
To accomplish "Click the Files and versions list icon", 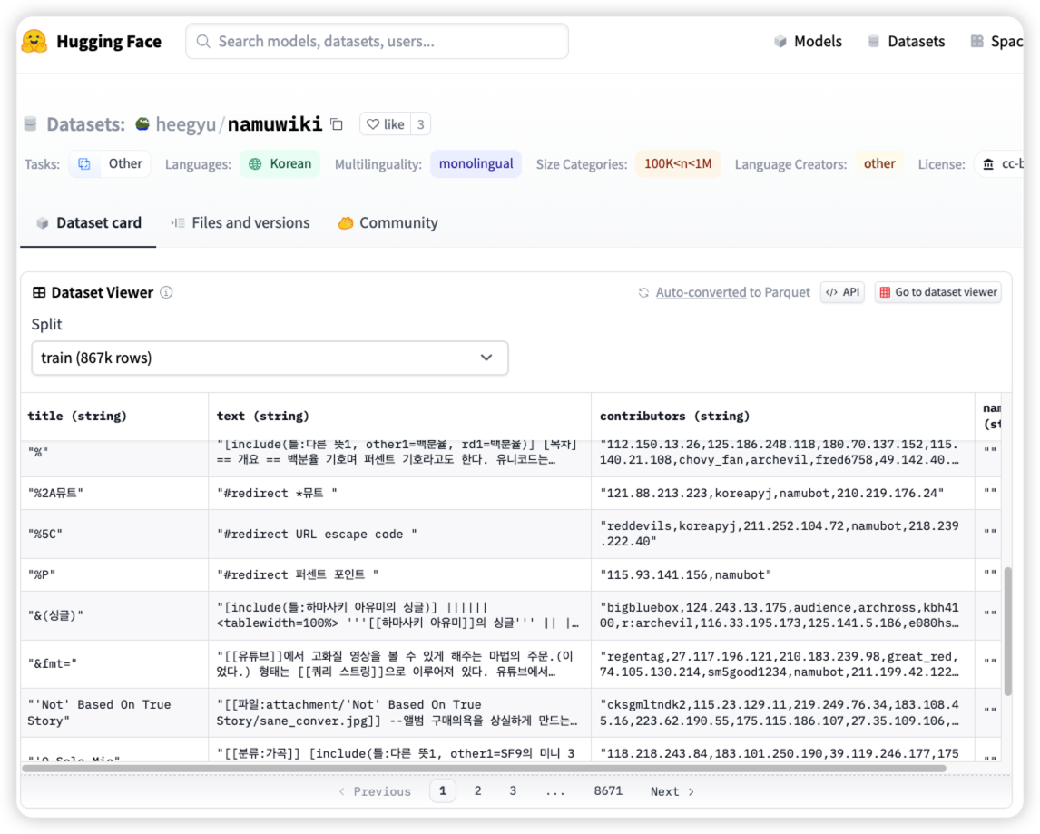I will pyautogui.click(x=177, y=223).
